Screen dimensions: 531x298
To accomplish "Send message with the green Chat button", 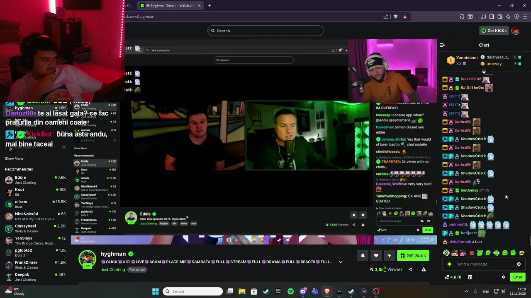I will coord(518,277).
